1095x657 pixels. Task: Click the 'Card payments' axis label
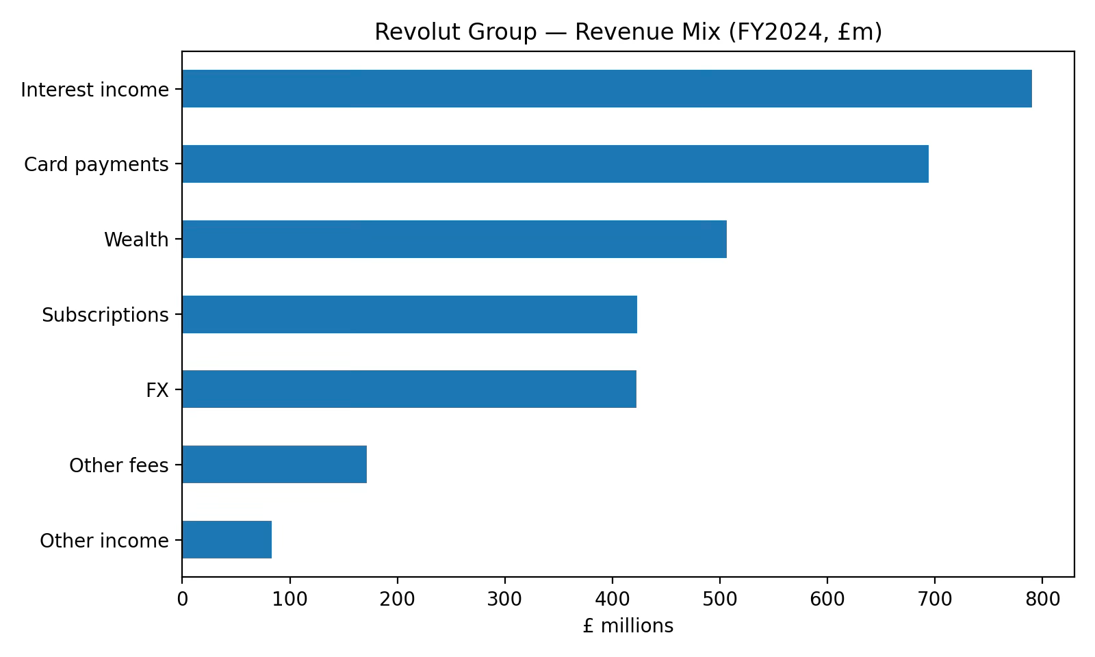[x=96, y=165]
